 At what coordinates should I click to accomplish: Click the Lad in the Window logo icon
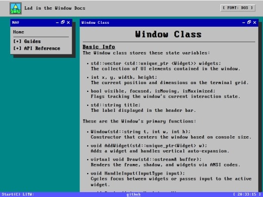tap(16, 8)
